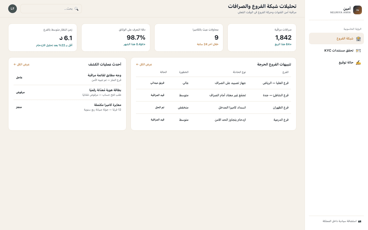Screen dimensions: 368x230
Task: Focus the بحث search field
Action: 51,9
